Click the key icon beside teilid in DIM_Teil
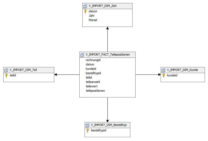Viewport: 208px width, 141px height. pos(6,75)
